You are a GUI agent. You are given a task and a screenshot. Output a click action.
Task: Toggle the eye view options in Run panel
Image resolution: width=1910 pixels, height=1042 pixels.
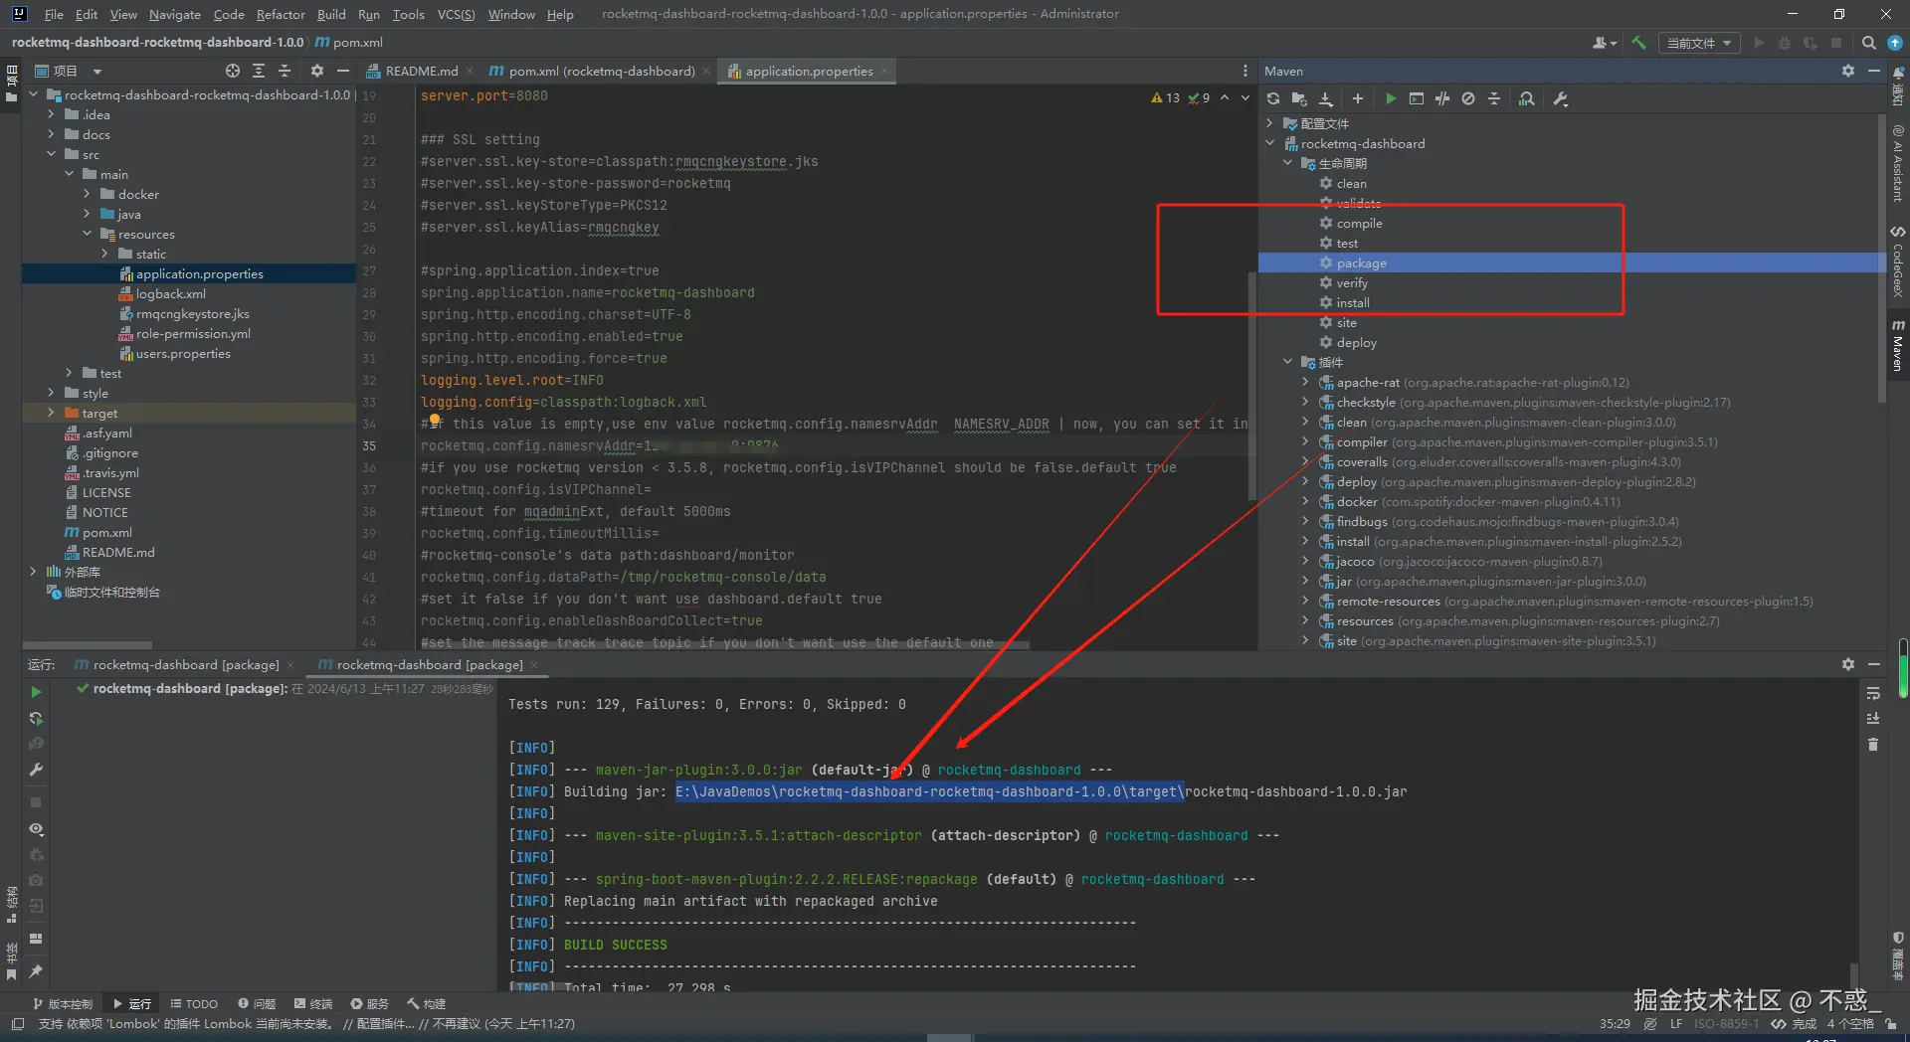click(36, 829)
